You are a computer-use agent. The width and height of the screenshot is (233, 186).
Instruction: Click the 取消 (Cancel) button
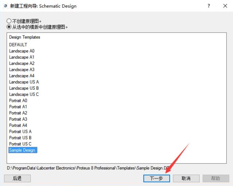point(186,178)
